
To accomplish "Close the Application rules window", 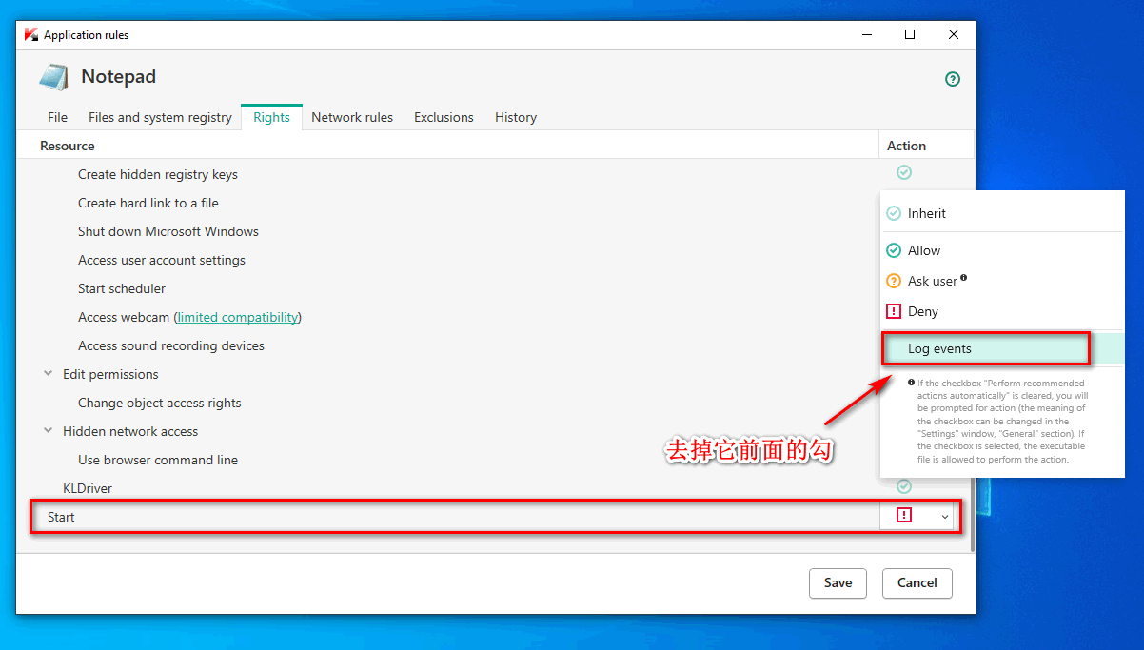I will click(x=954, y=34).
